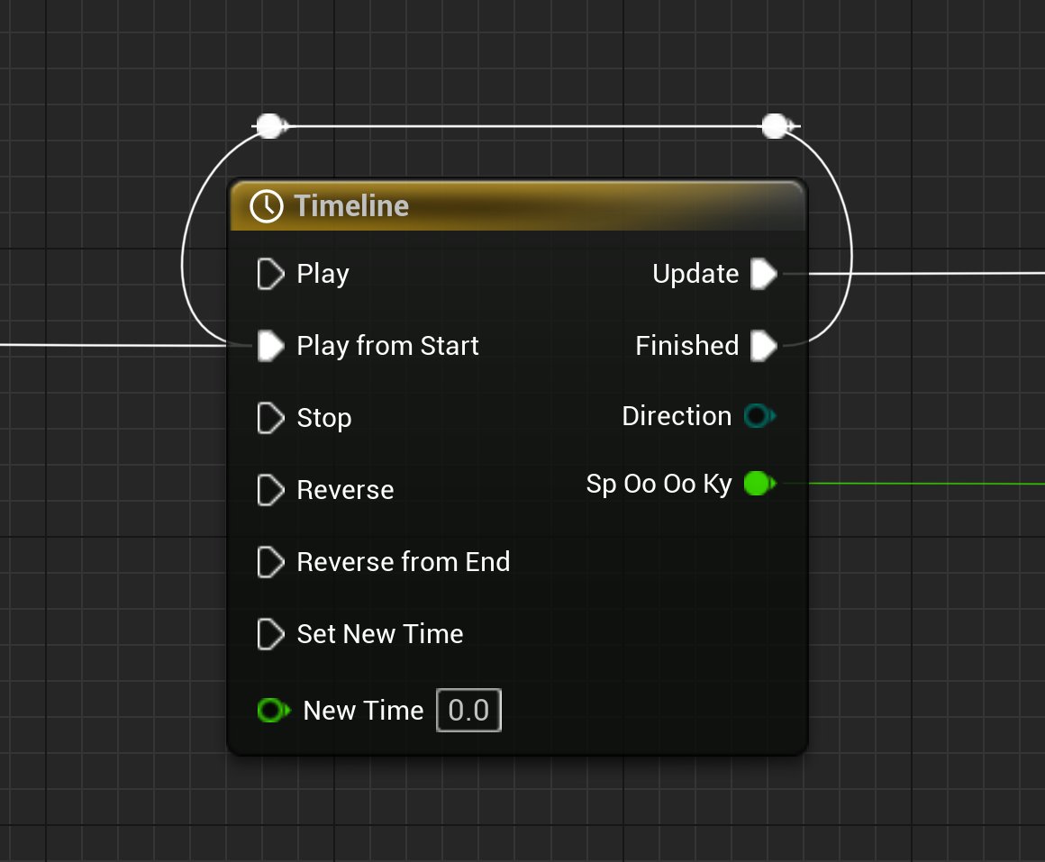This screenshot has height=862, width=1045.
Task: Click the Update execution output pin
Action: click(x=764, y=274)
